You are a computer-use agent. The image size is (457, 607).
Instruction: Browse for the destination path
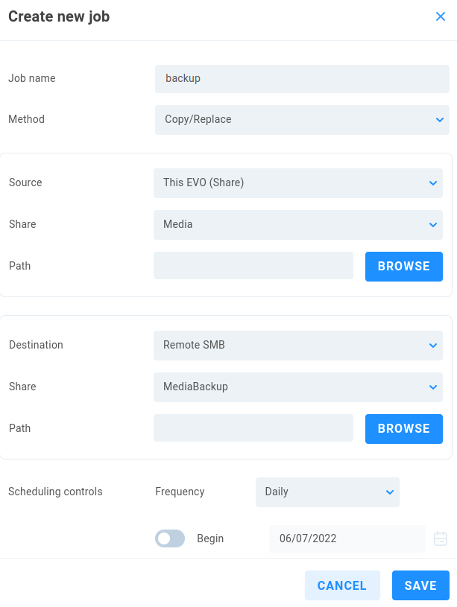[403, 428]
